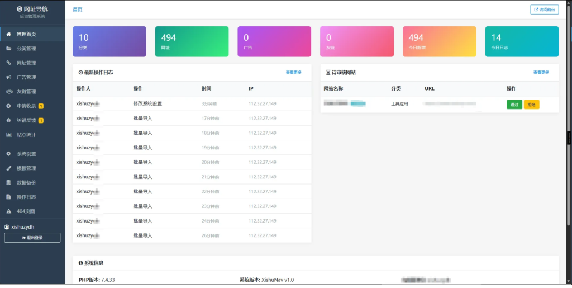Click the yellow badge on 纠错反馈
Screen dimensions: 572x288
(41, 120)
